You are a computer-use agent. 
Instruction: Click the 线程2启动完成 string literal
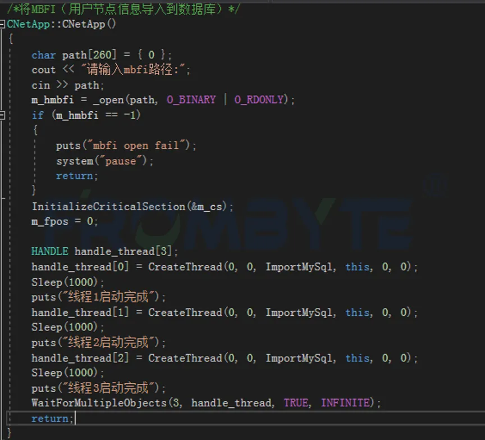click(x=108, y=342)
